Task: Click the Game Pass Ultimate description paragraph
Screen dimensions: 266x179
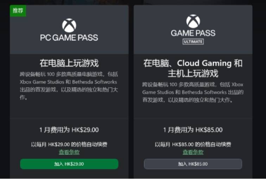Action: 193,92
